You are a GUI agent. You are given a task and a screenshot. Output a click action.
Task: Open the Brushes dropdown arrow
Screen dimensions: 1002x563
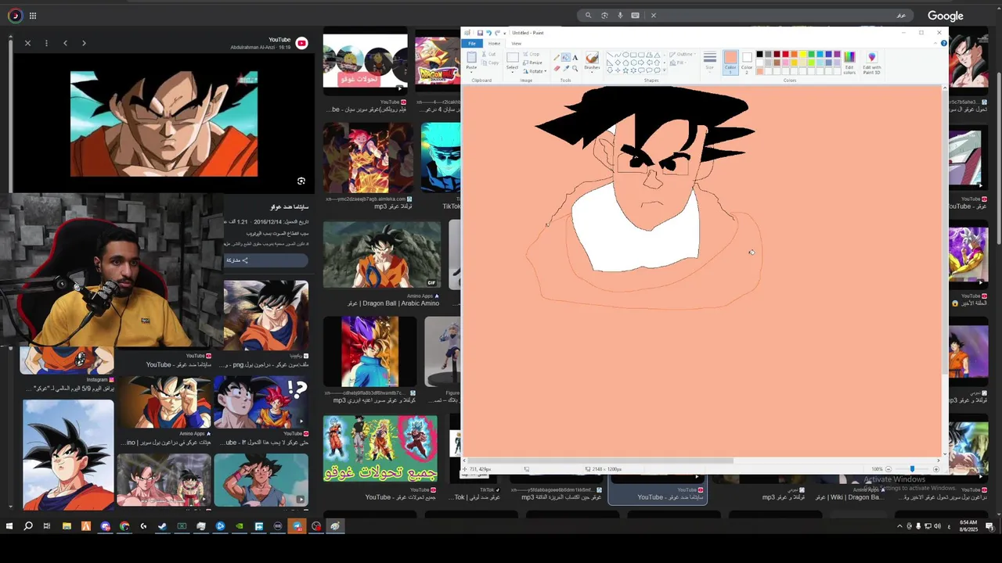point(592,72)
